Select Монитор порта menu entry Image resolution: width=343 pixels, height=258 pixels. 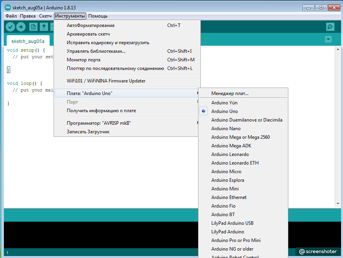tap(84, 60)
